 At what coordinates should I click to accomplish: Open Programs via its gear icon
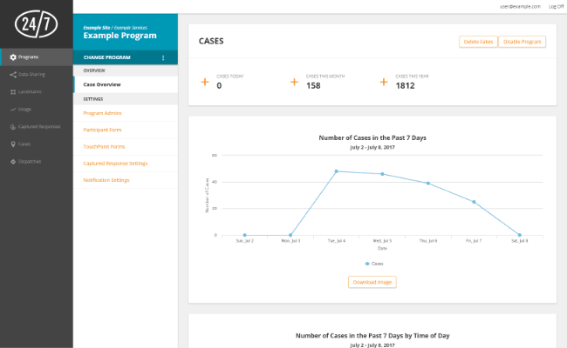pos(12,57)
